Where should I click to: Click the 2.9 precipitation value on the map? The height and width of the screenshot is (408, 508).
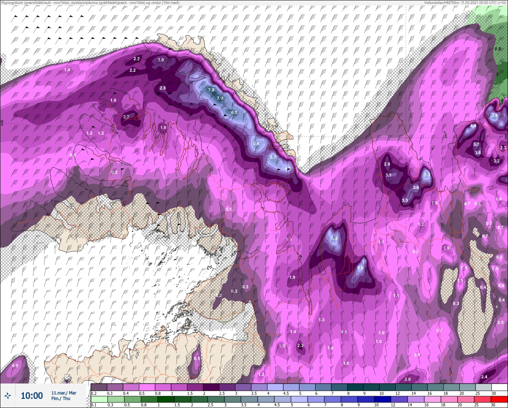point(387,164)
